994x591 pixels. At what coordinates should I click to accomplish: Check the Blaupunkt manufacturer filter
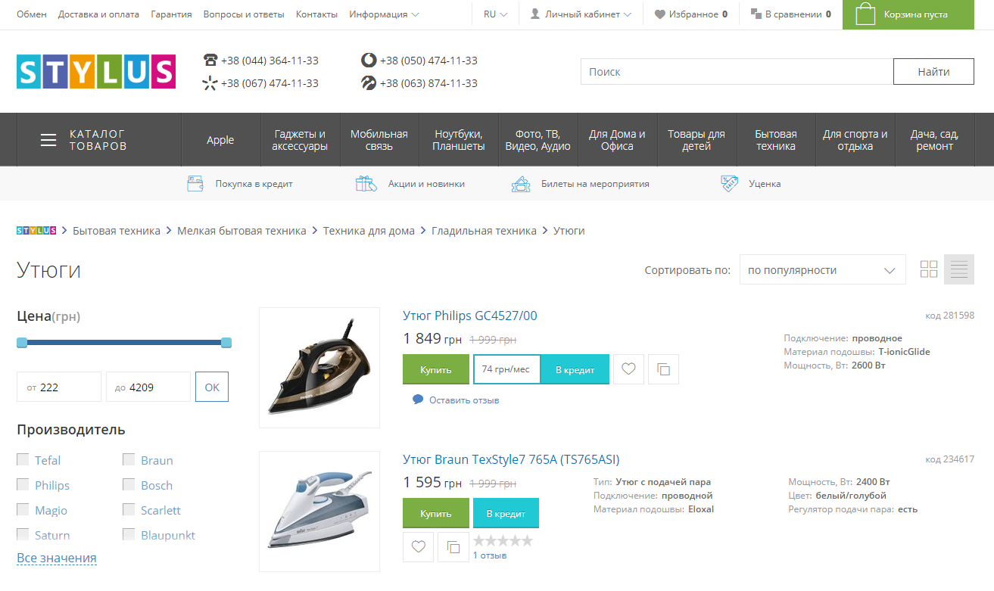pyautogui.click(x=129, y=534)
